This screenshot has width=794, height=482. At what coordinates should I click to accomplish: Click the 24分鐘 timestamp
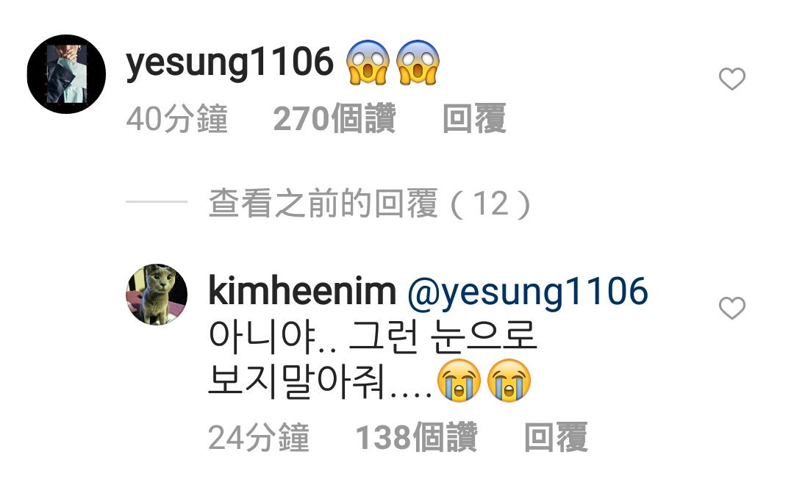click(259, 437)
